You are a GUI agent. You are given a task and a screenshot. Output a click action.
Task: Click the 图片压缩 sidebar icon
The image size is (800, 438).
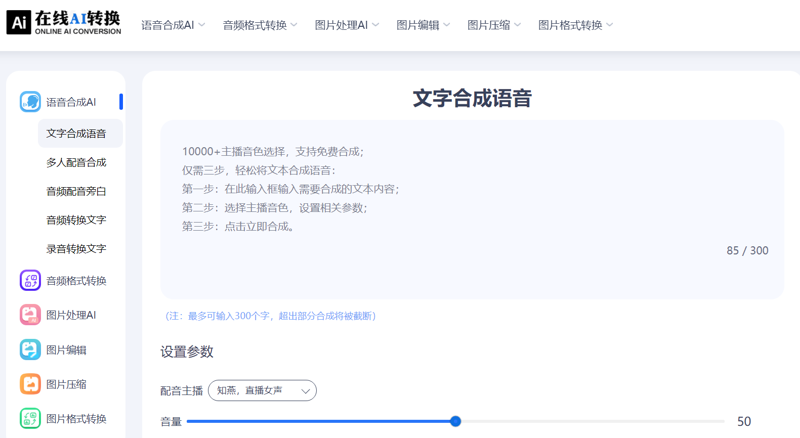pyautogui.click(x=30, y=384)
